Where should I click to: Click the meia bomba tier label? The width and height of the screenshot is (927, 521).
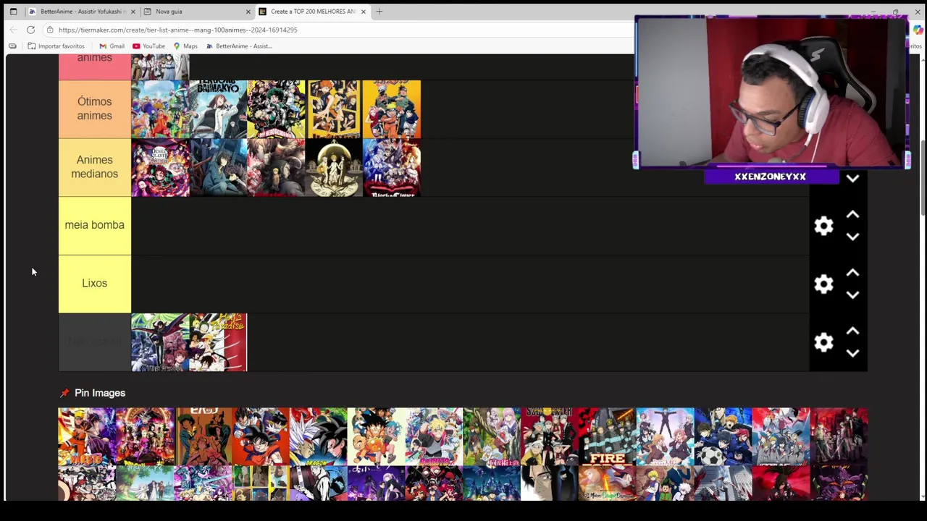click(95, 226)
